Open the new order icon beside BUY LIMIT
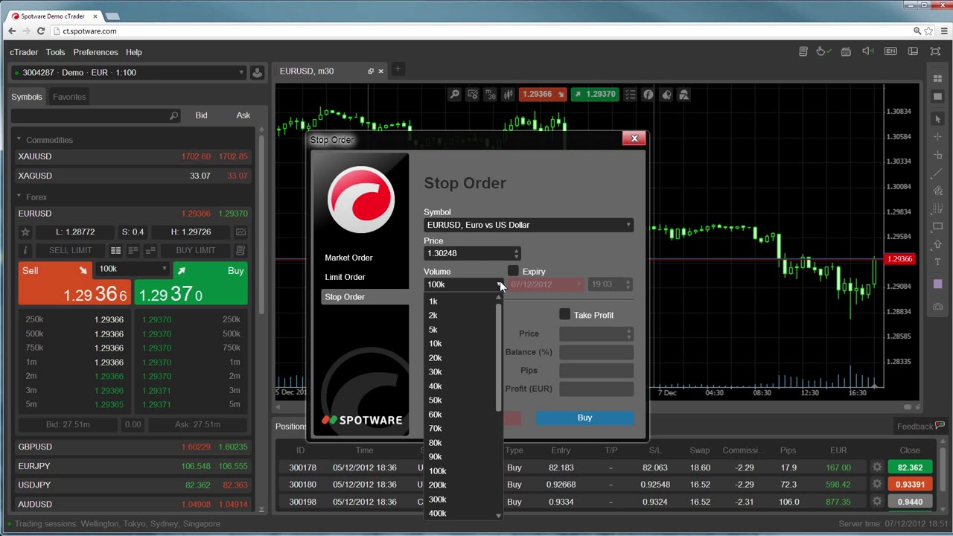The image size is (953, 536). click(x=240, y=250)
